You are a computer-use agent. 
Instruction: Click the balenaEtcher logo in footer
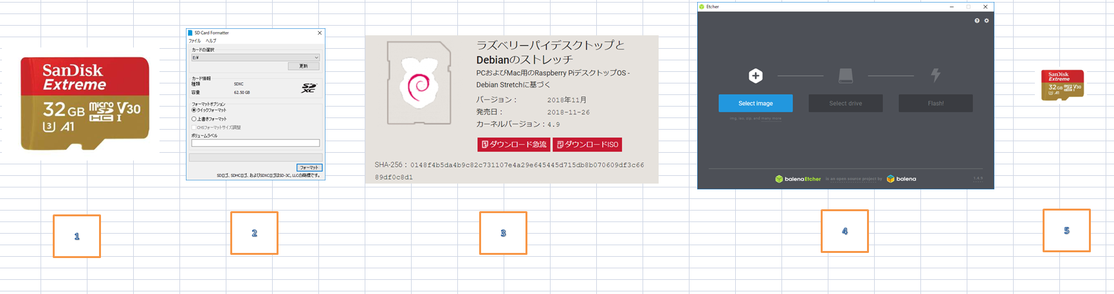[x=798, y=179]
